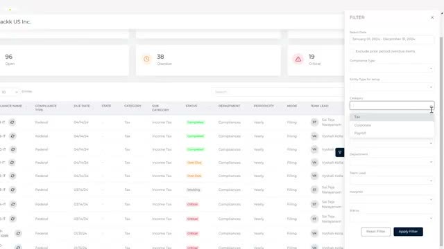
Task: Sort by the Compliance Name column arrow
Action: coord(26,108)
